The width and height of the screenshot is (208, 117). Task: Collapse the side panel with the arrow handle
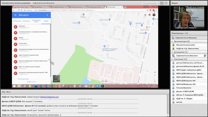point(52,15)
